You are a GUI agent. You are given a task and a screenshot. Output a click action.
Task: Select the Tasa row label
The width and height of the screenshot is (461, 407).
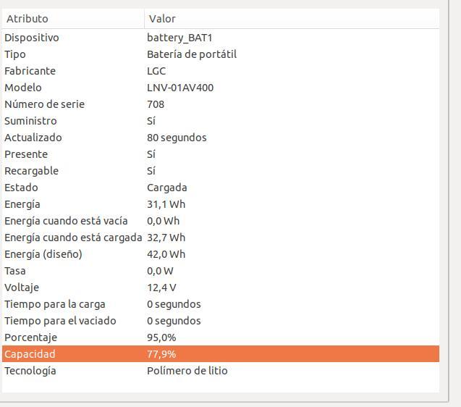pyautogui.click(x=15, y=271)
